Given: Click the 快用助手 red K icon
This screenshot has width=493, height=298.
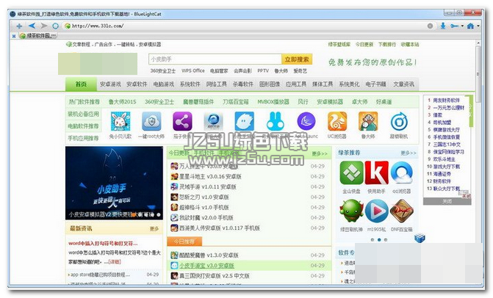Looking at the screenshot, I should tap(376, 172).
